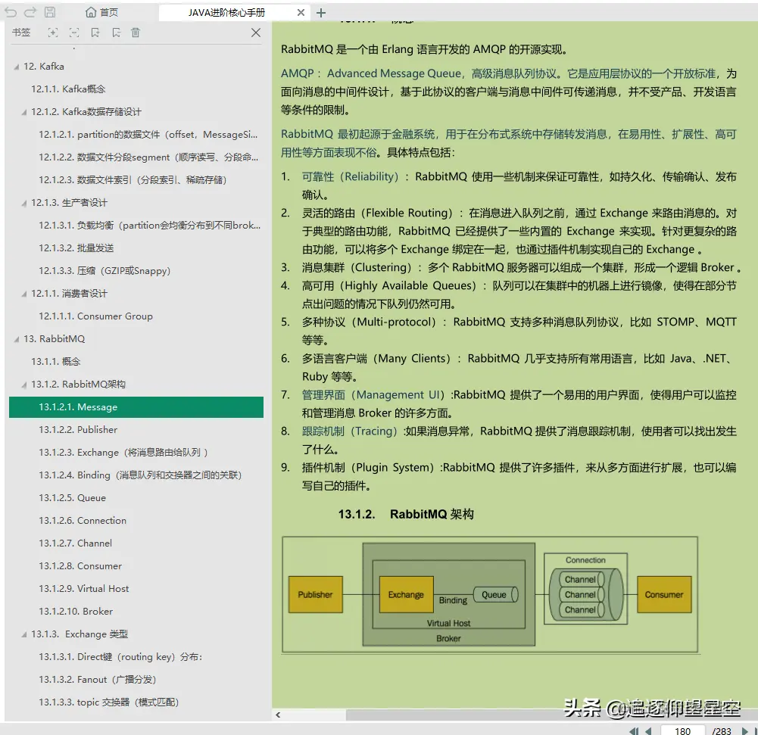758x735 pixels.
Task: Click the save disk icon
Action: pyautogui.click(x=50, y=13)
